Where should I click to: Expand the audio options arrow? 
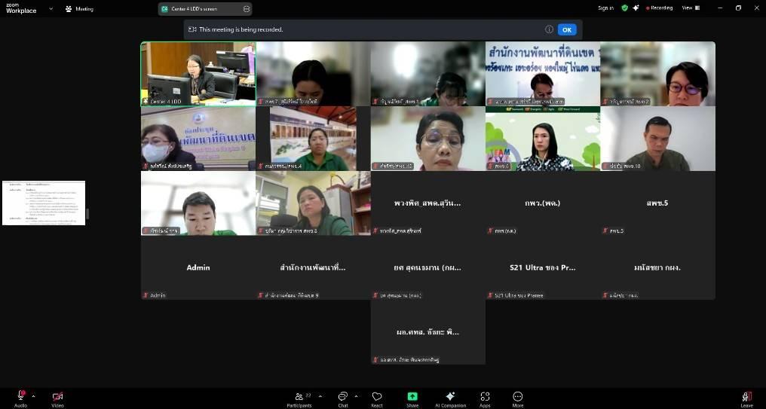click(x=33, y=395)
